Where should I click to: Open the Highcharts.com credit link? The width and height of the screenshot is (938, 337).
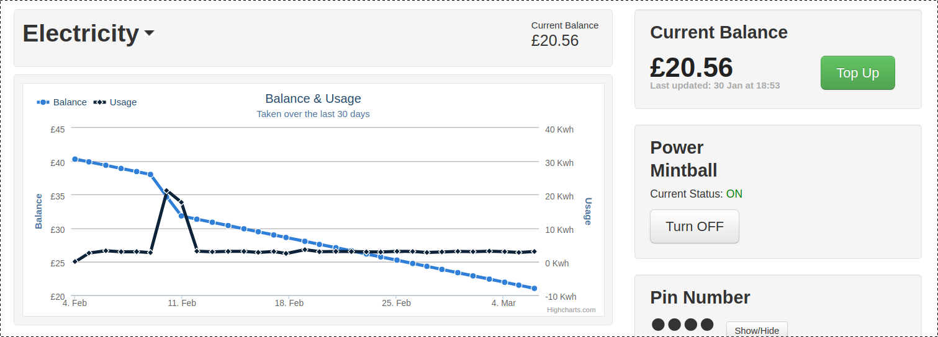tap(571, 310)
